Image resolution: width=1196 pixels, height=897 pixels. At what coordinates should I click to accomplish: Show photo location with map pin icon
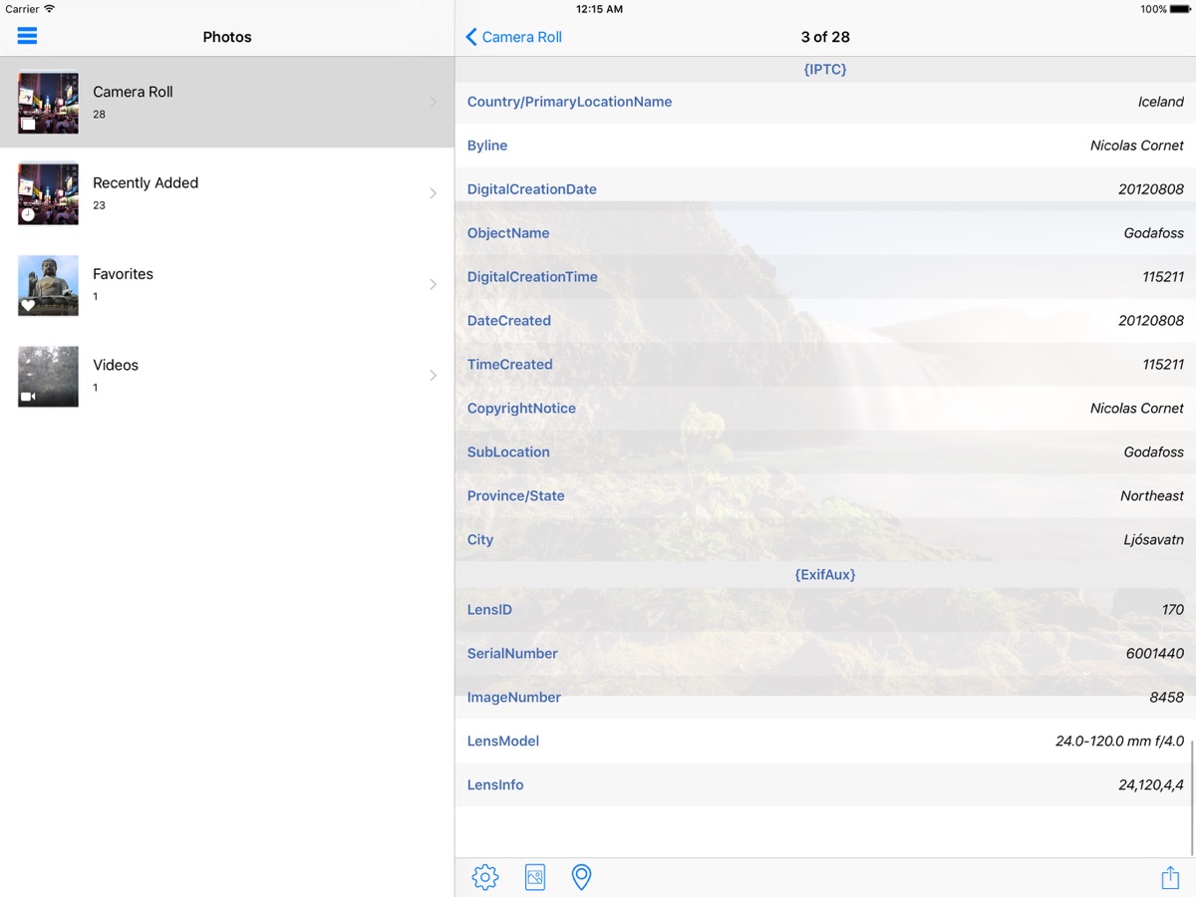click(x=581, y=877)
